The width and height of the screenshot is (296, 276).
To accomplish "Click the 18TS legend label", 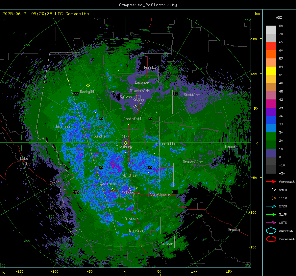I will pos(283,223).
